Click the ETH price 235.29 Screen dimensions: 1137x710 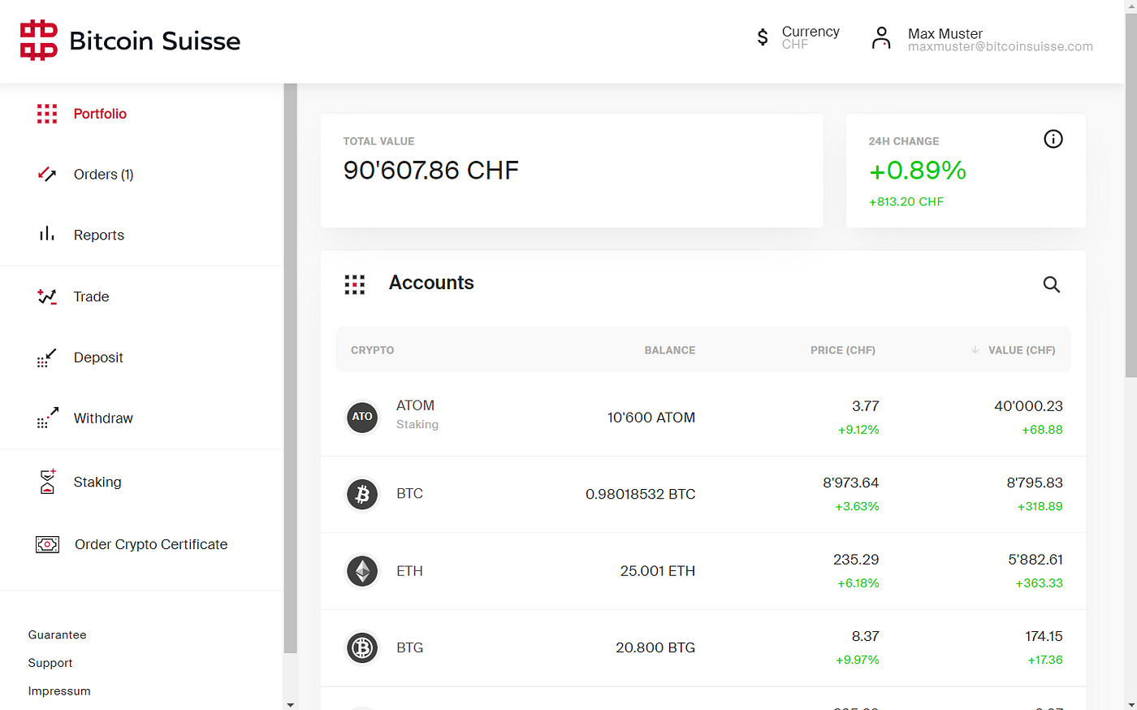coord(856,560)
